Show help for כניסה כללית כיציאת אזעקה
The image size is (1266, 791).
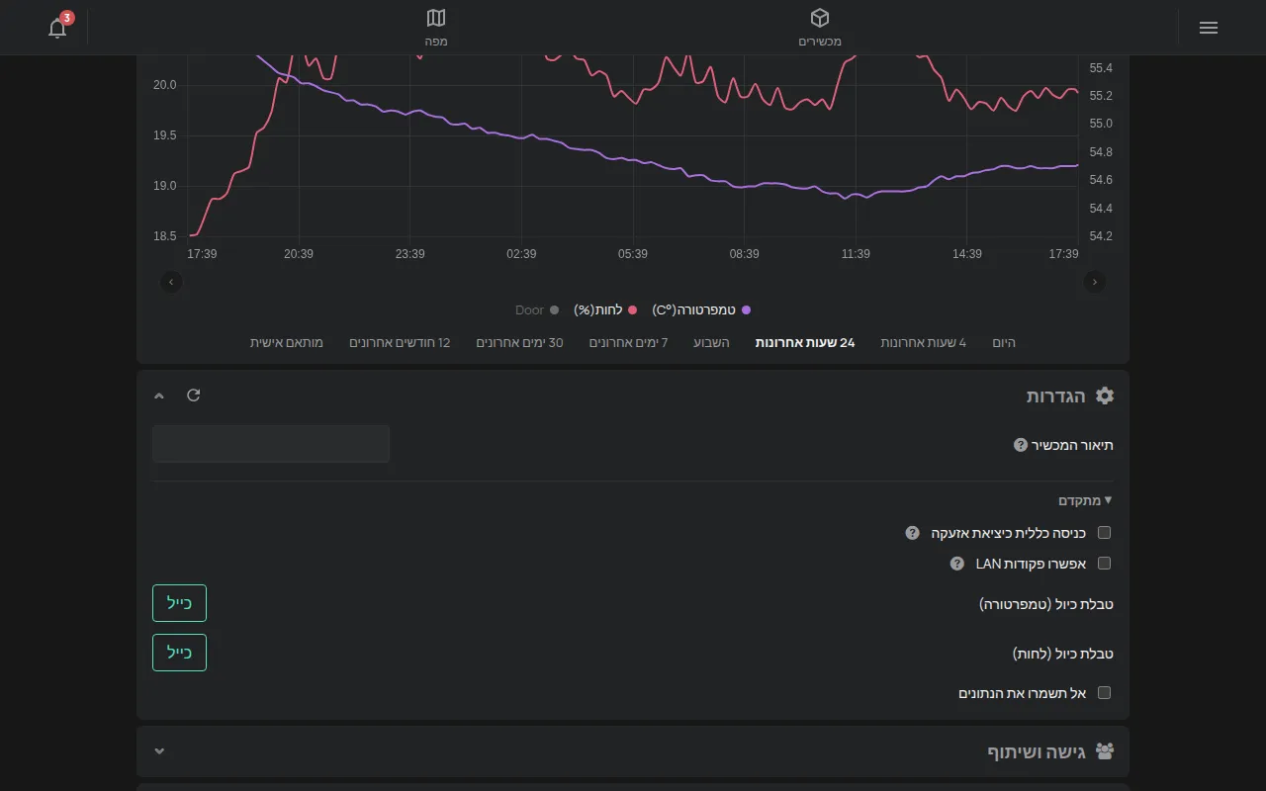[913, 533]
